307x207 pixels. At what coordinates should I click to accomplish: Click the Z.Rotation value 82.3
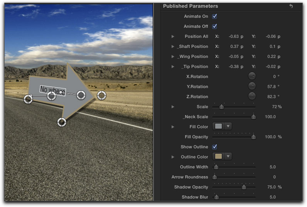coord(272,97)
